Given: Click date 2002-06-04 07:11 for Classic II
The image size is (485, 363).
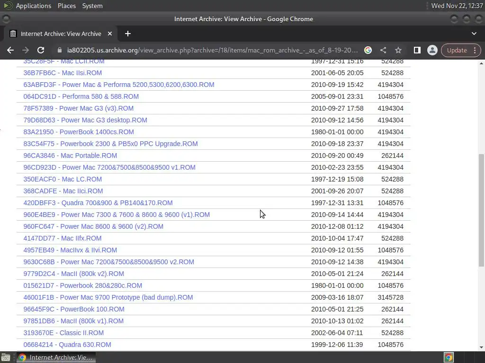Looking at the screenshot, I should (337, 333).
